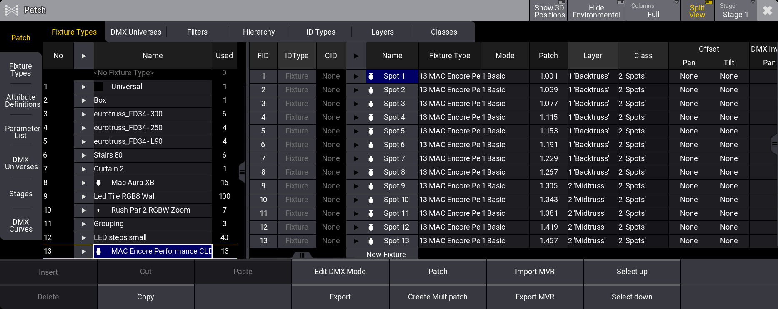The height and width of the screenshot is (309, 778).
Task: Click the fixture icon beside Spot 5
Action: point(371,131)
